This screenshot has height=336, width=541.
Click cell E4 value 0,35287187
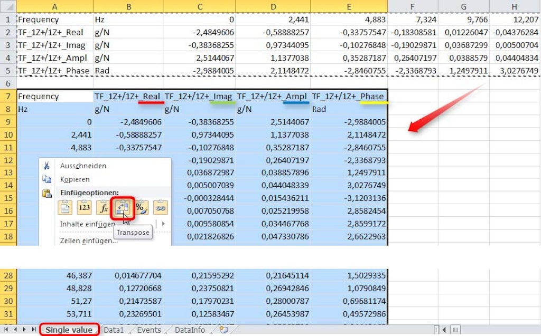[349, 57]
